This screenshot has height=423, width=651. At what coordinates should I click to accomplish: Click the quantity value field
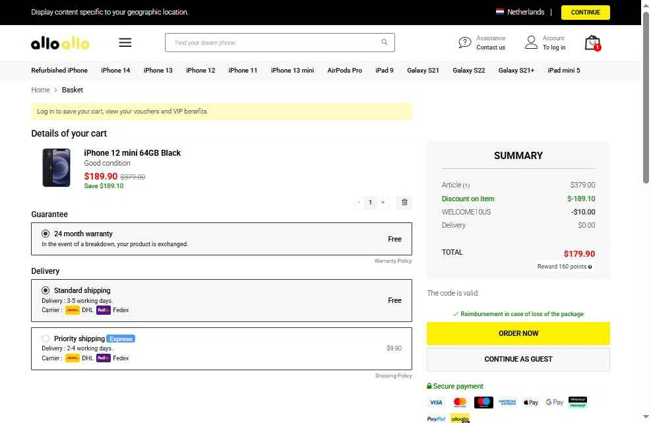370,203
